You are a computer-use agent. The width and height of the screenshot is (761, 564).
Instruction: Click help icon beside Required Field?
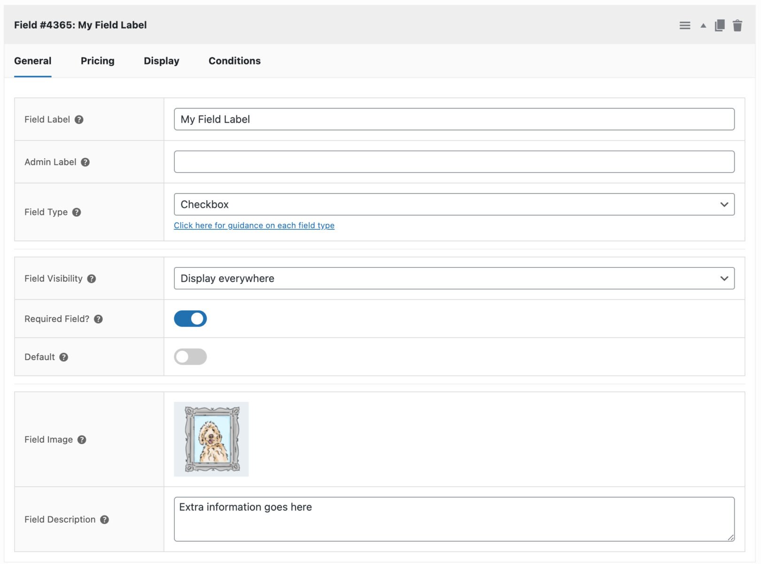click(98, 319)
